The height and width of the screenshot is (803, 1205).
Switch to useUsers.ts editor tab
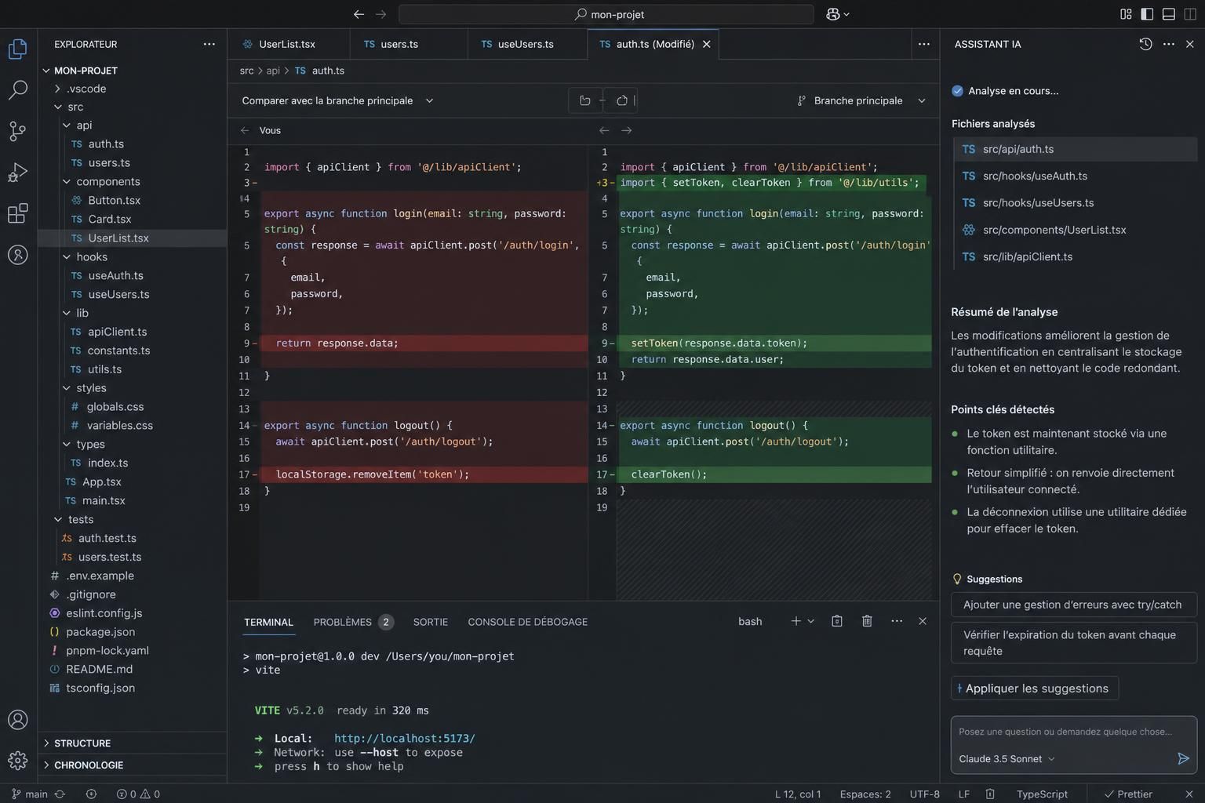[527, 44]
